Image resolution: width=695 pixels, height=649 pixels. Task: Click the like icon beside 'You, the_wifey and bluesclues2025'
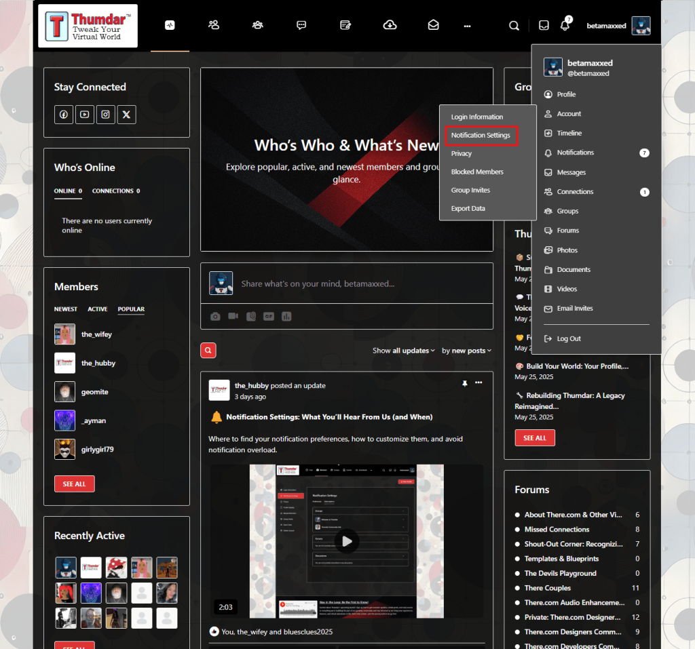pyautogui.click(x=214, y=631)
